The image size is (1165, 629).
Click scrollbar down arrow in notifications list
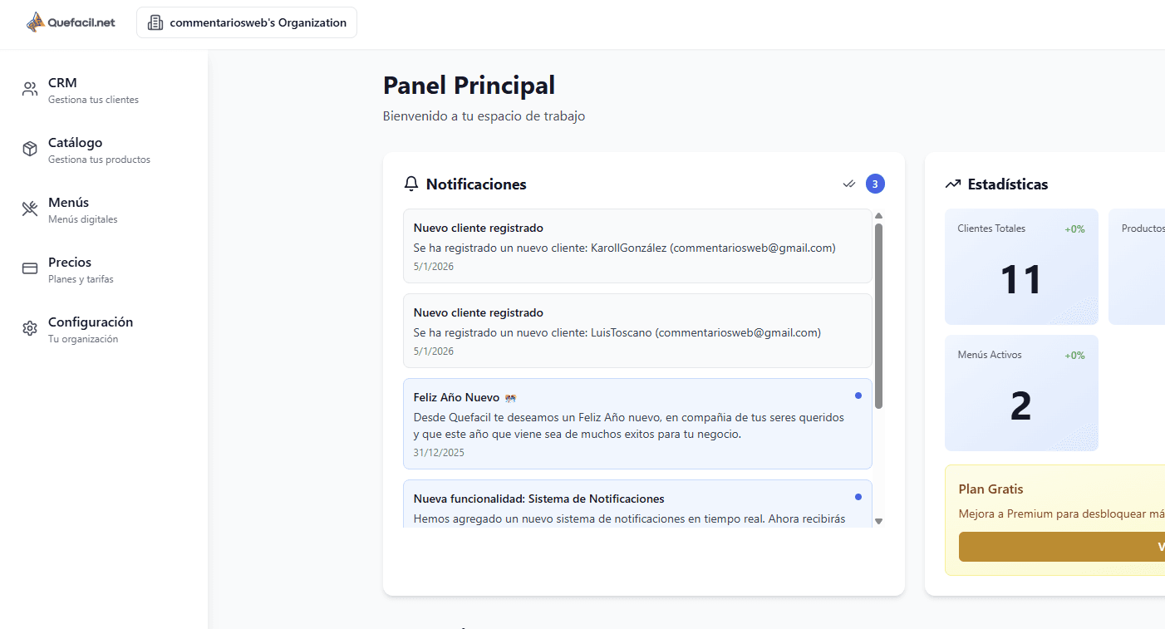pos(879,521)
